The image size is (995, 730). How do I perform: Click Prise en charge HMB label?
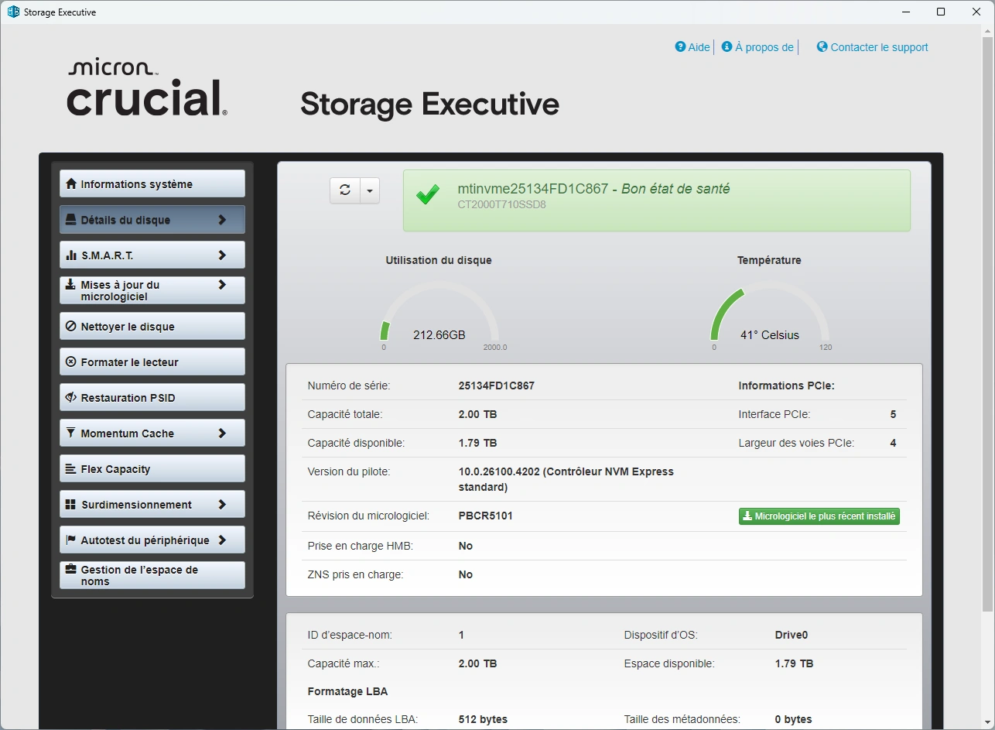[x=360, y=546]
